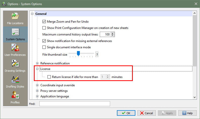Open the User Preferences category
Screen dimensions: 200x119
15,50
